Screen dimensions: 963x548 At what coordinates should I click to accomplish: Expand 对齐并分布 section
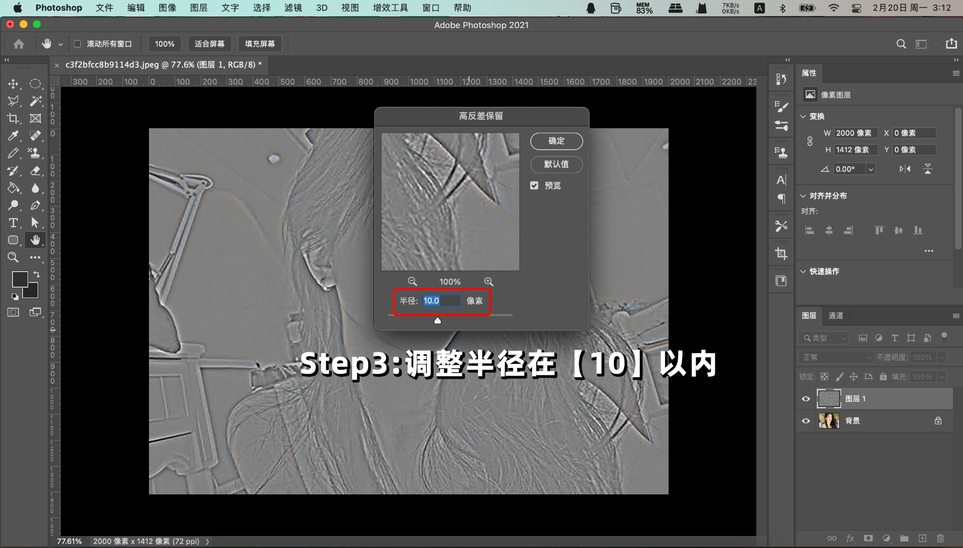[x=803, y=195]
